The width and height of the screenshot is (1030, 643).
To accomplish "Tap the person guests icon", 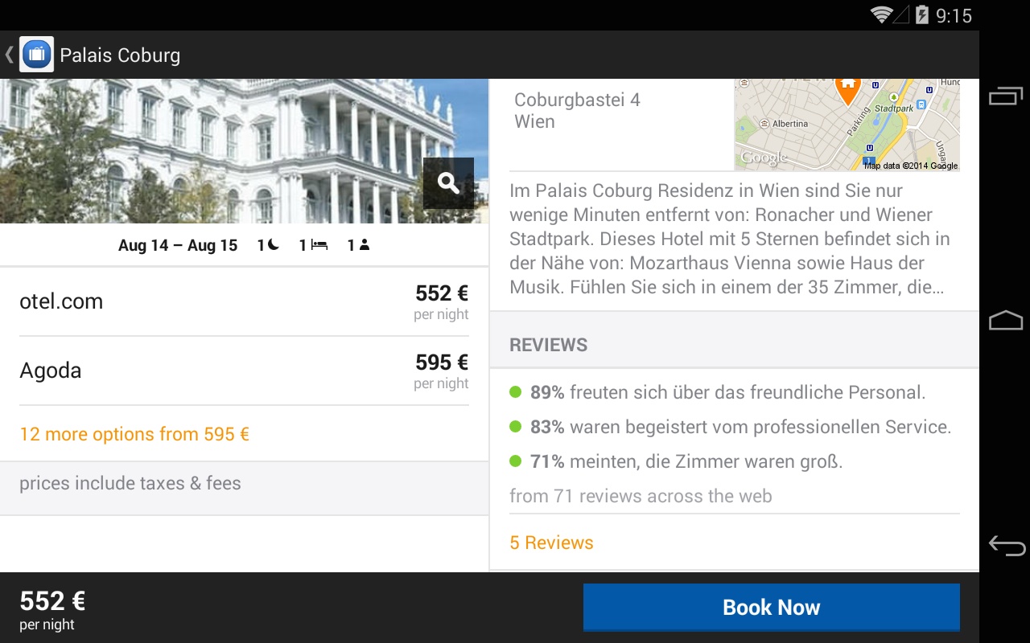I will tap(364, 245).
